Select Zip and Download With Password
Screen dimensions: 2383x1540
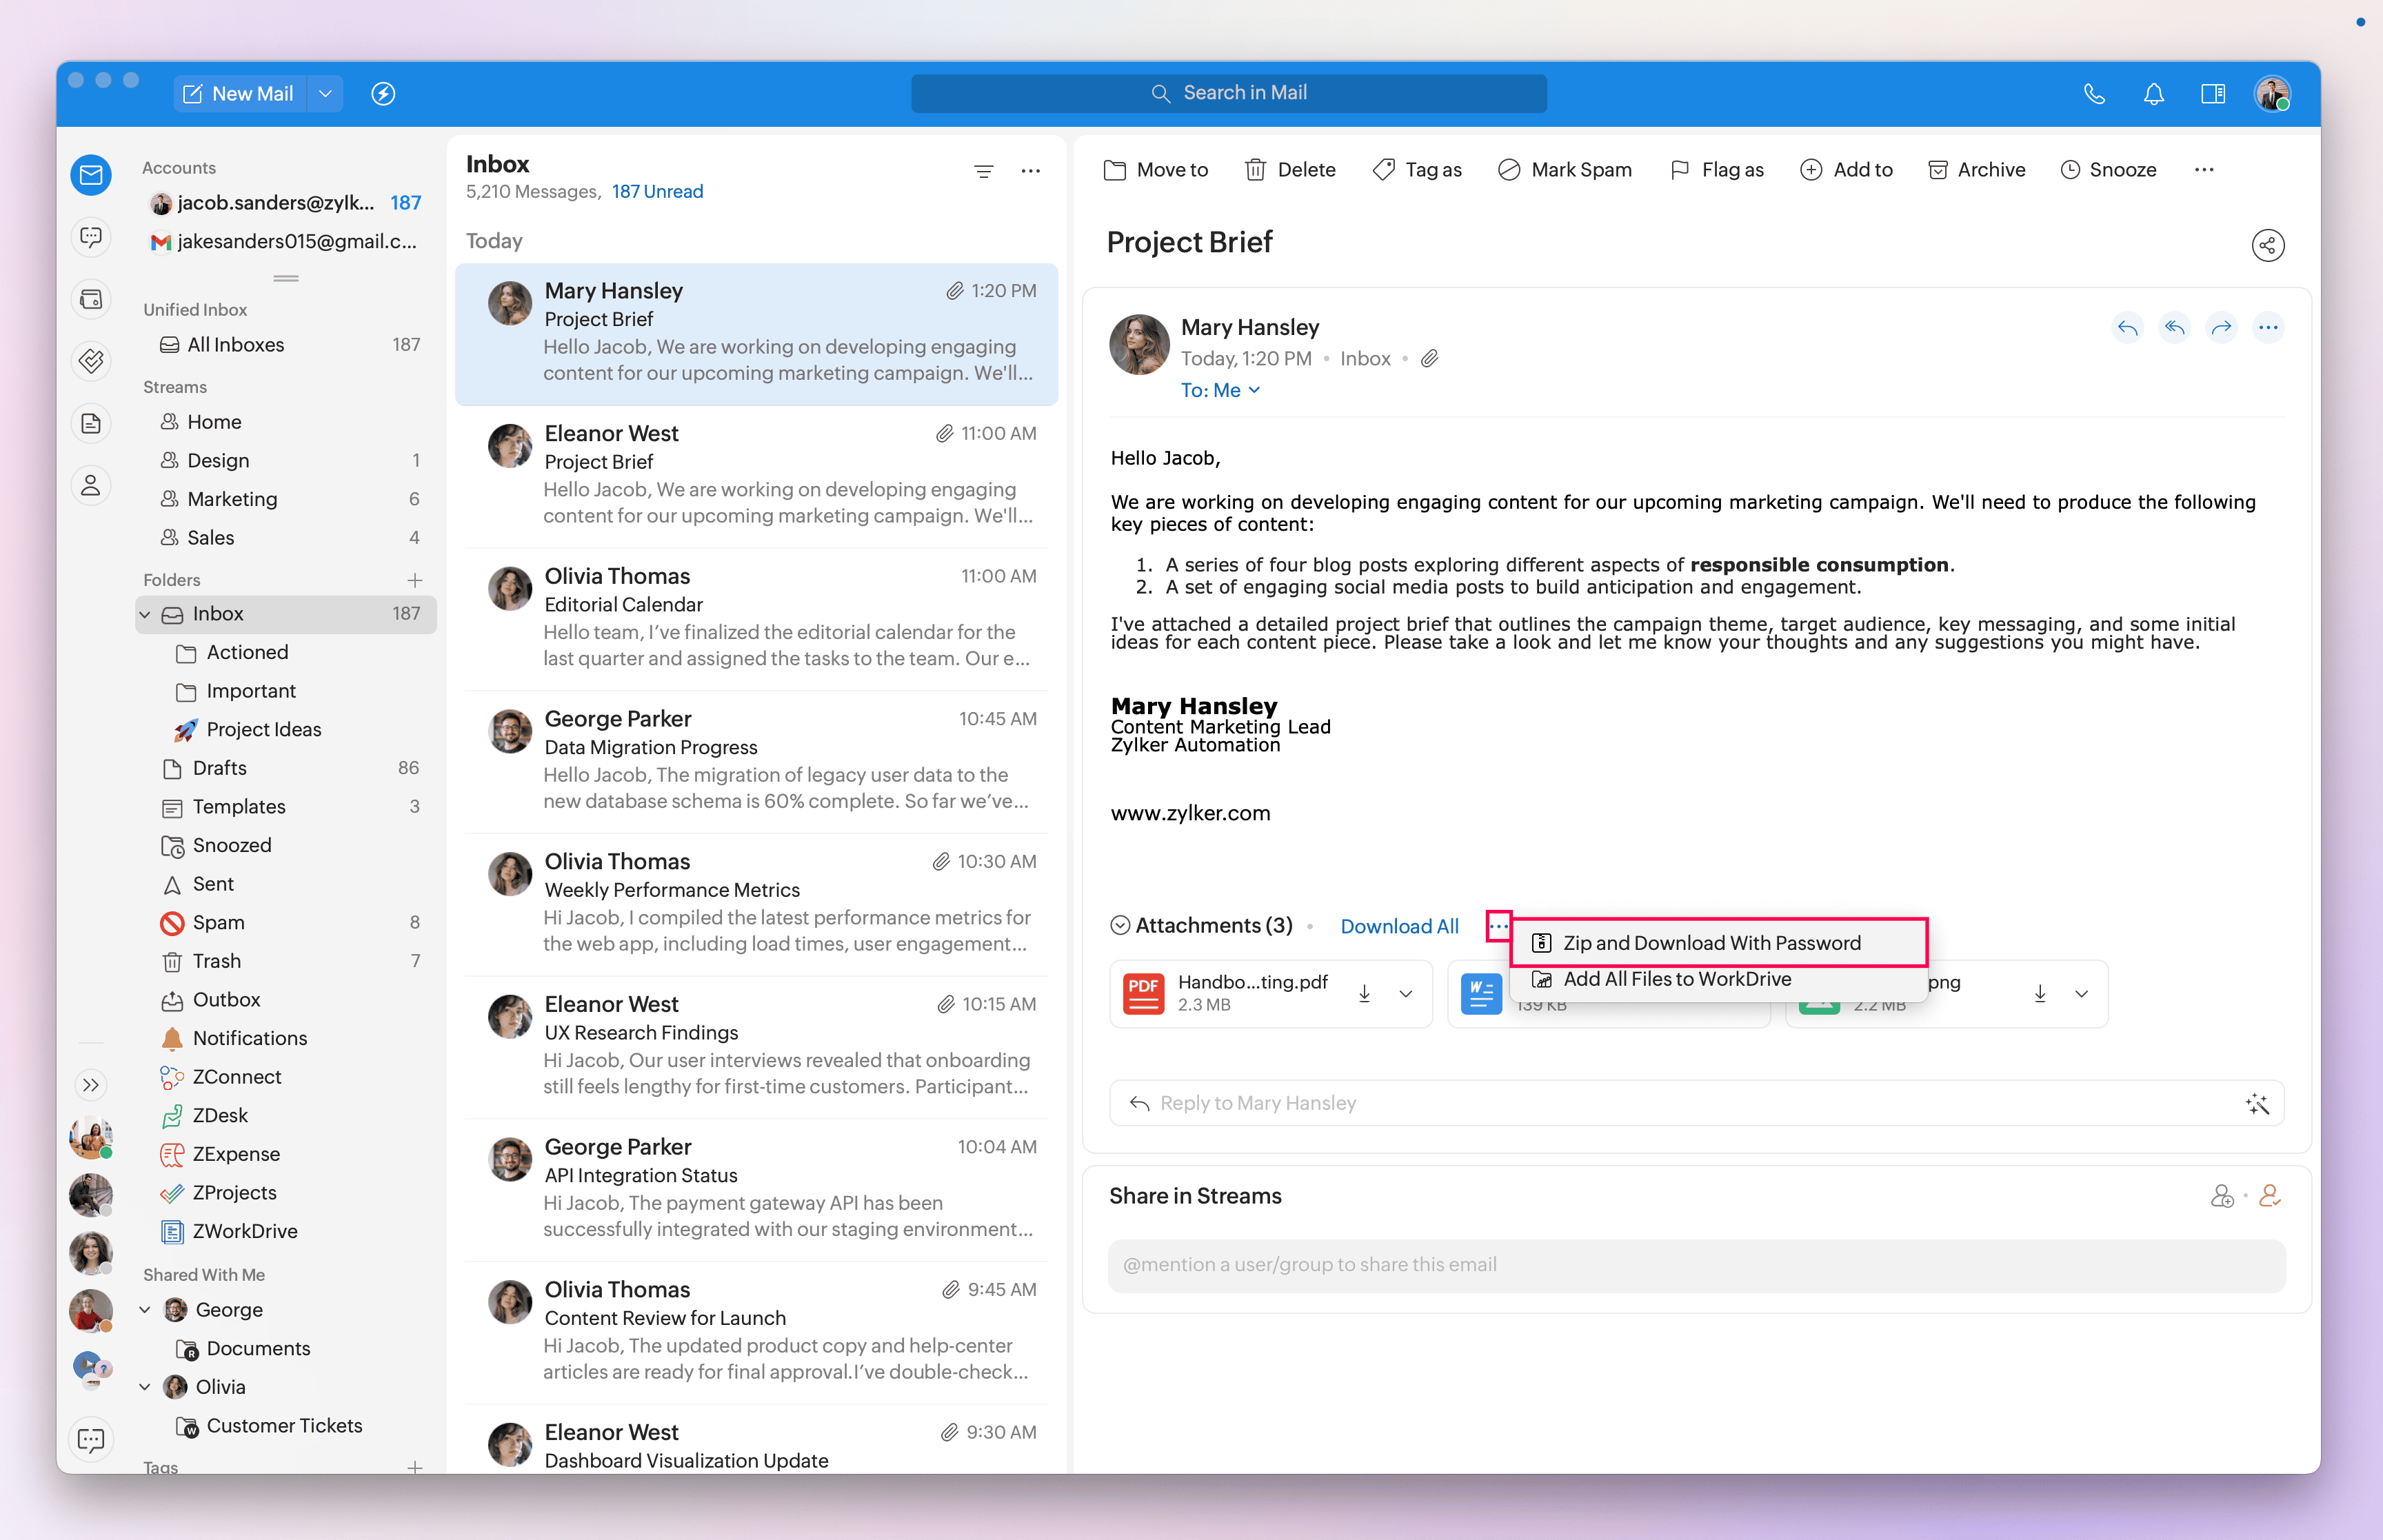click(1711, 943)
